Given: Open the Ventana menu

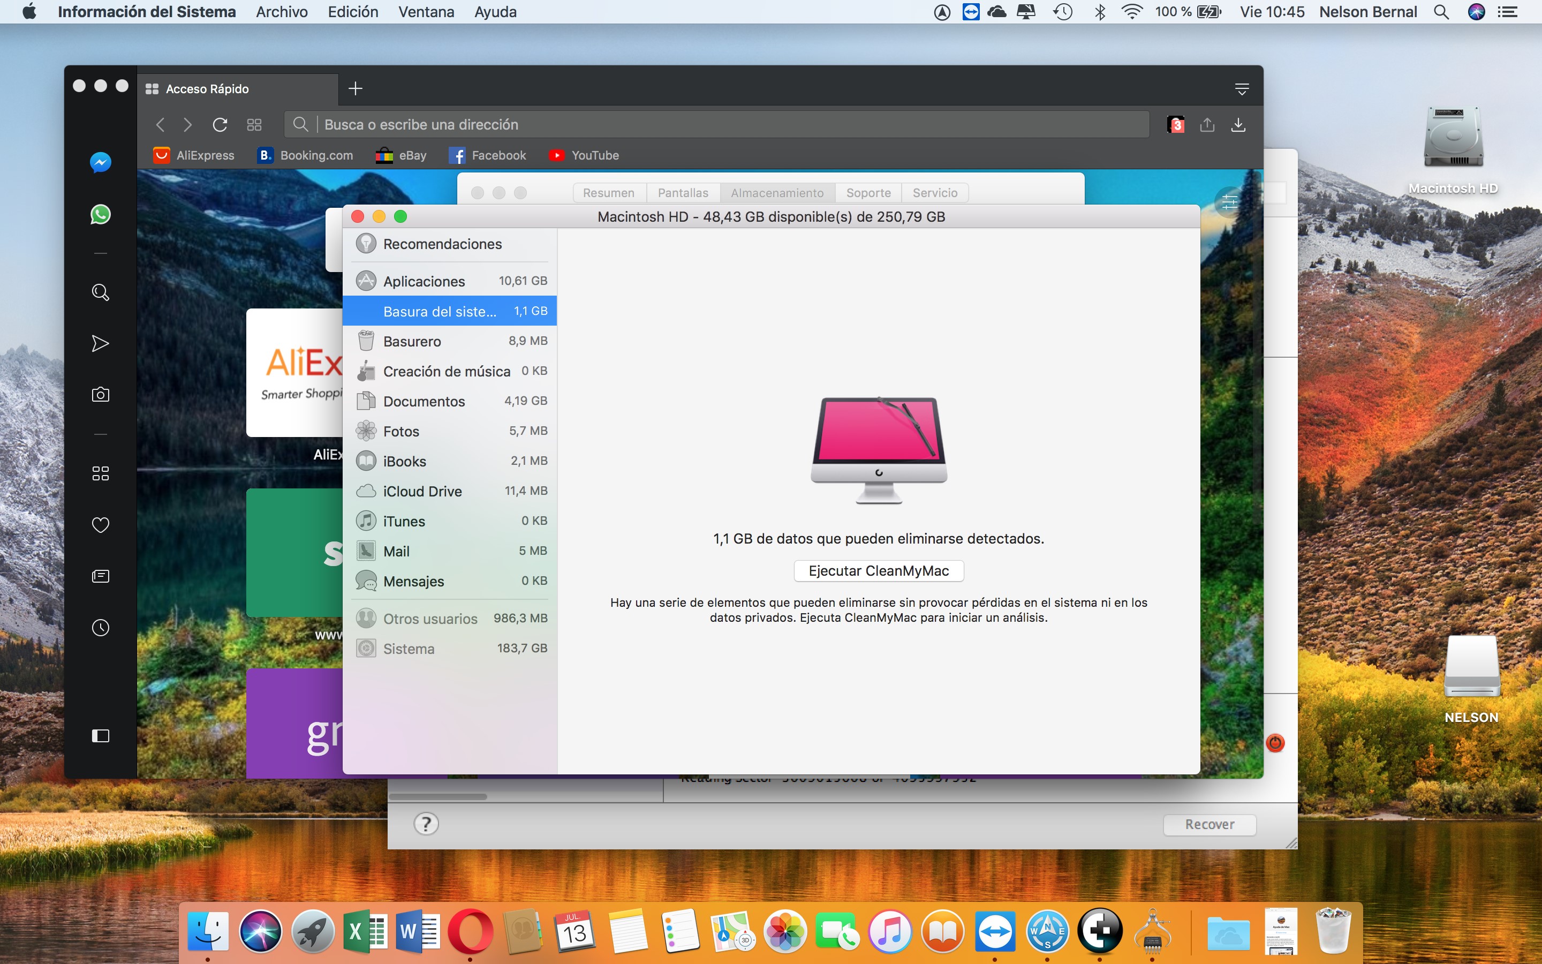Looking at the screenshot, I should point(426,12).
